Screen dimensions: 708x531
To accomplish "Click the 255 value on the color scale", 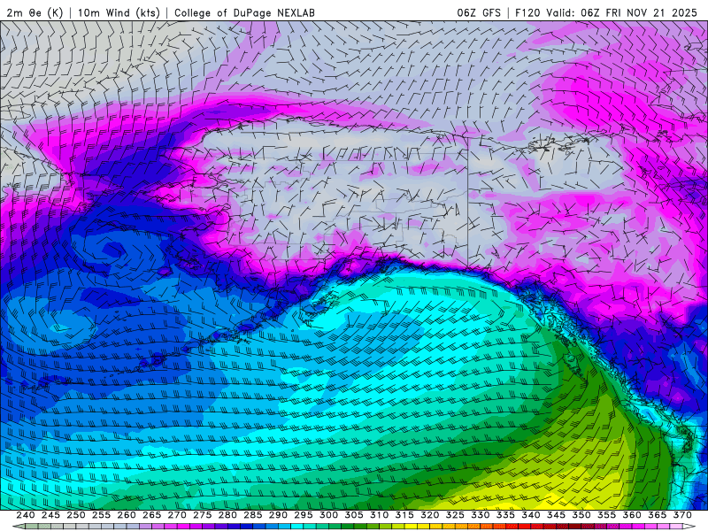I will click(101, 515).
